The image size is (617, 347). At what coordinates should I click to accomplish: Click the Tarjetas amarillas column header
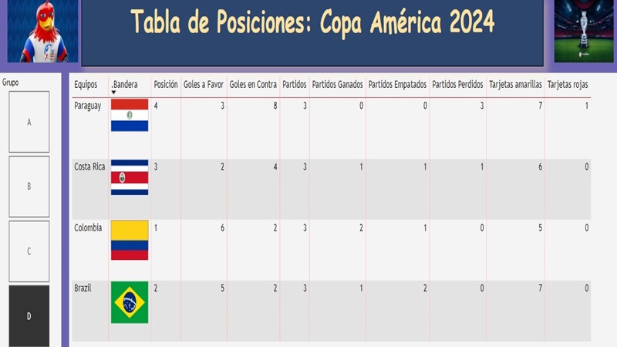coord(515,84)
